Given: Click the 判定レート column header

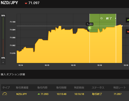Looking at the screenshot, I should coord(120,88).
